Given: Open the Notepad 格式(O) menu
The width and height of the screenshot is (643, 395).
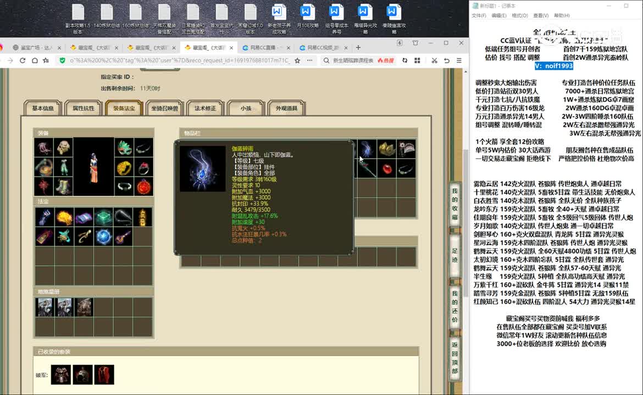Looking at the screenshot, I should point(519,15).
